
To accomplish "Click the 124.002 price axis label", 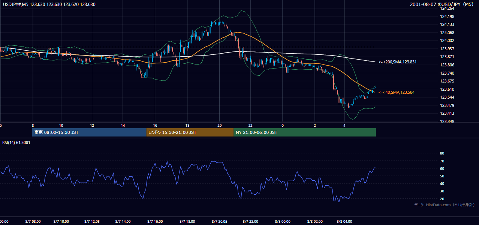I will click(x=447, y=40).
